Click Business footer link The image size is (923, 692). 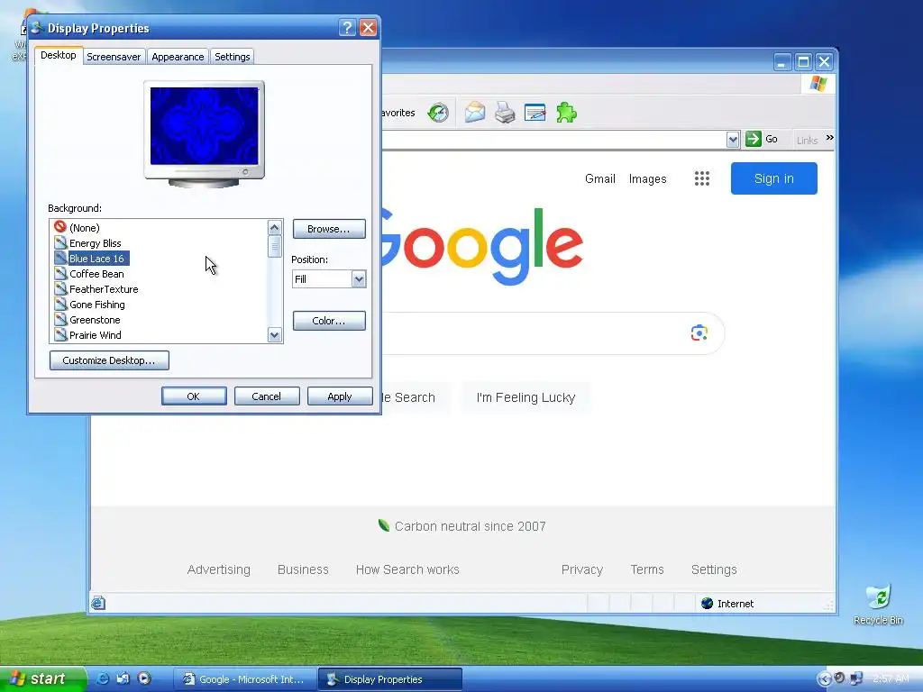pos(303,569)
